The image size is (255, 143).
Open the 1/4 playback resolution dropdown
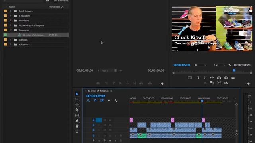click(220, 65)
